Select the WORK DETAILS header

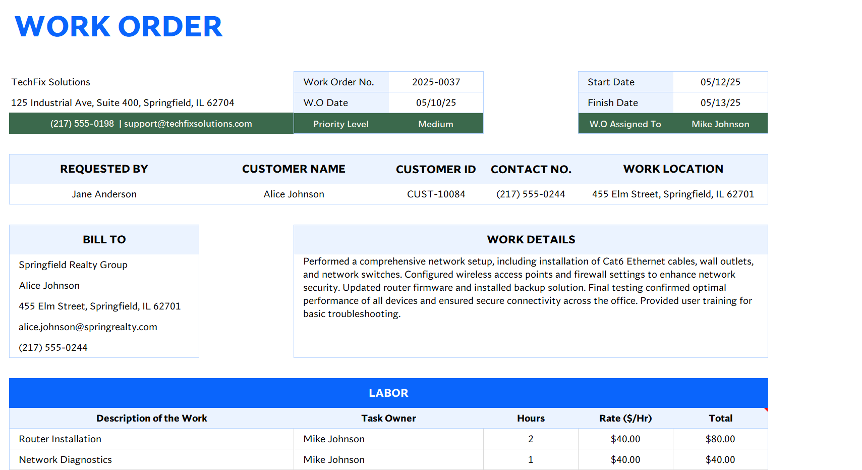(531, 240)
